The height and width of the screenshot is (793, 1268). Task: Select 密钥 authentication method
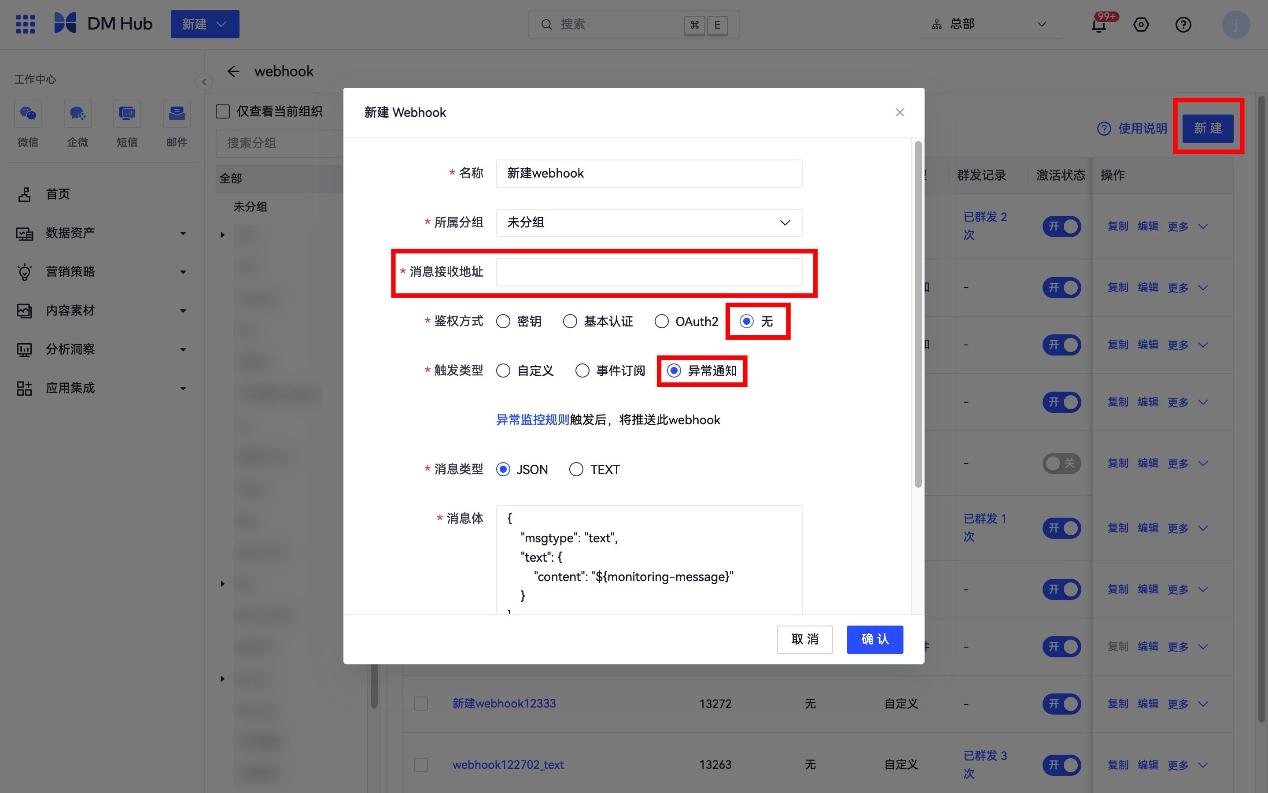click(503, 322)
